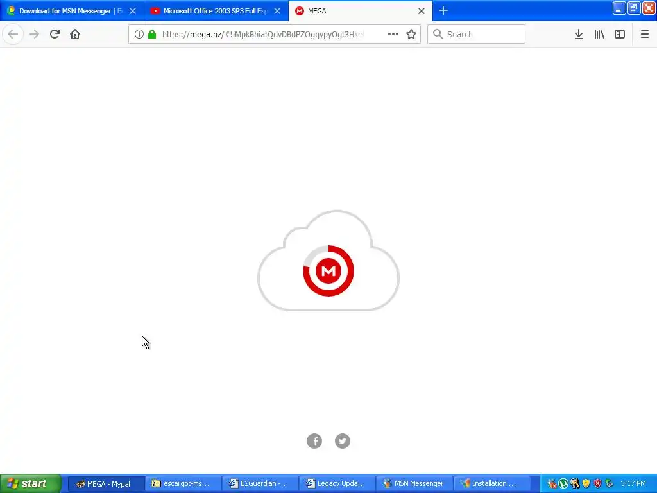Click the search magnifier icon
Screen dimensions: 657x493
pos(438,34)
